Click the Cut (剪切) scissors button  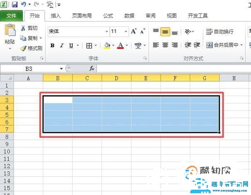coord(29,28)
